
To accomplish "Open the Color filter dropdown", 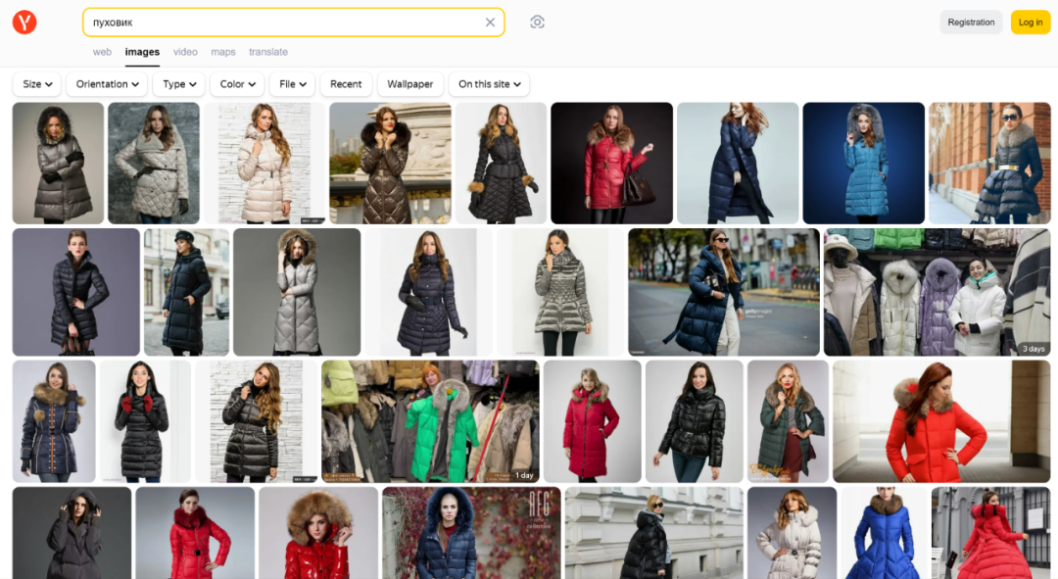I will 237,84.
